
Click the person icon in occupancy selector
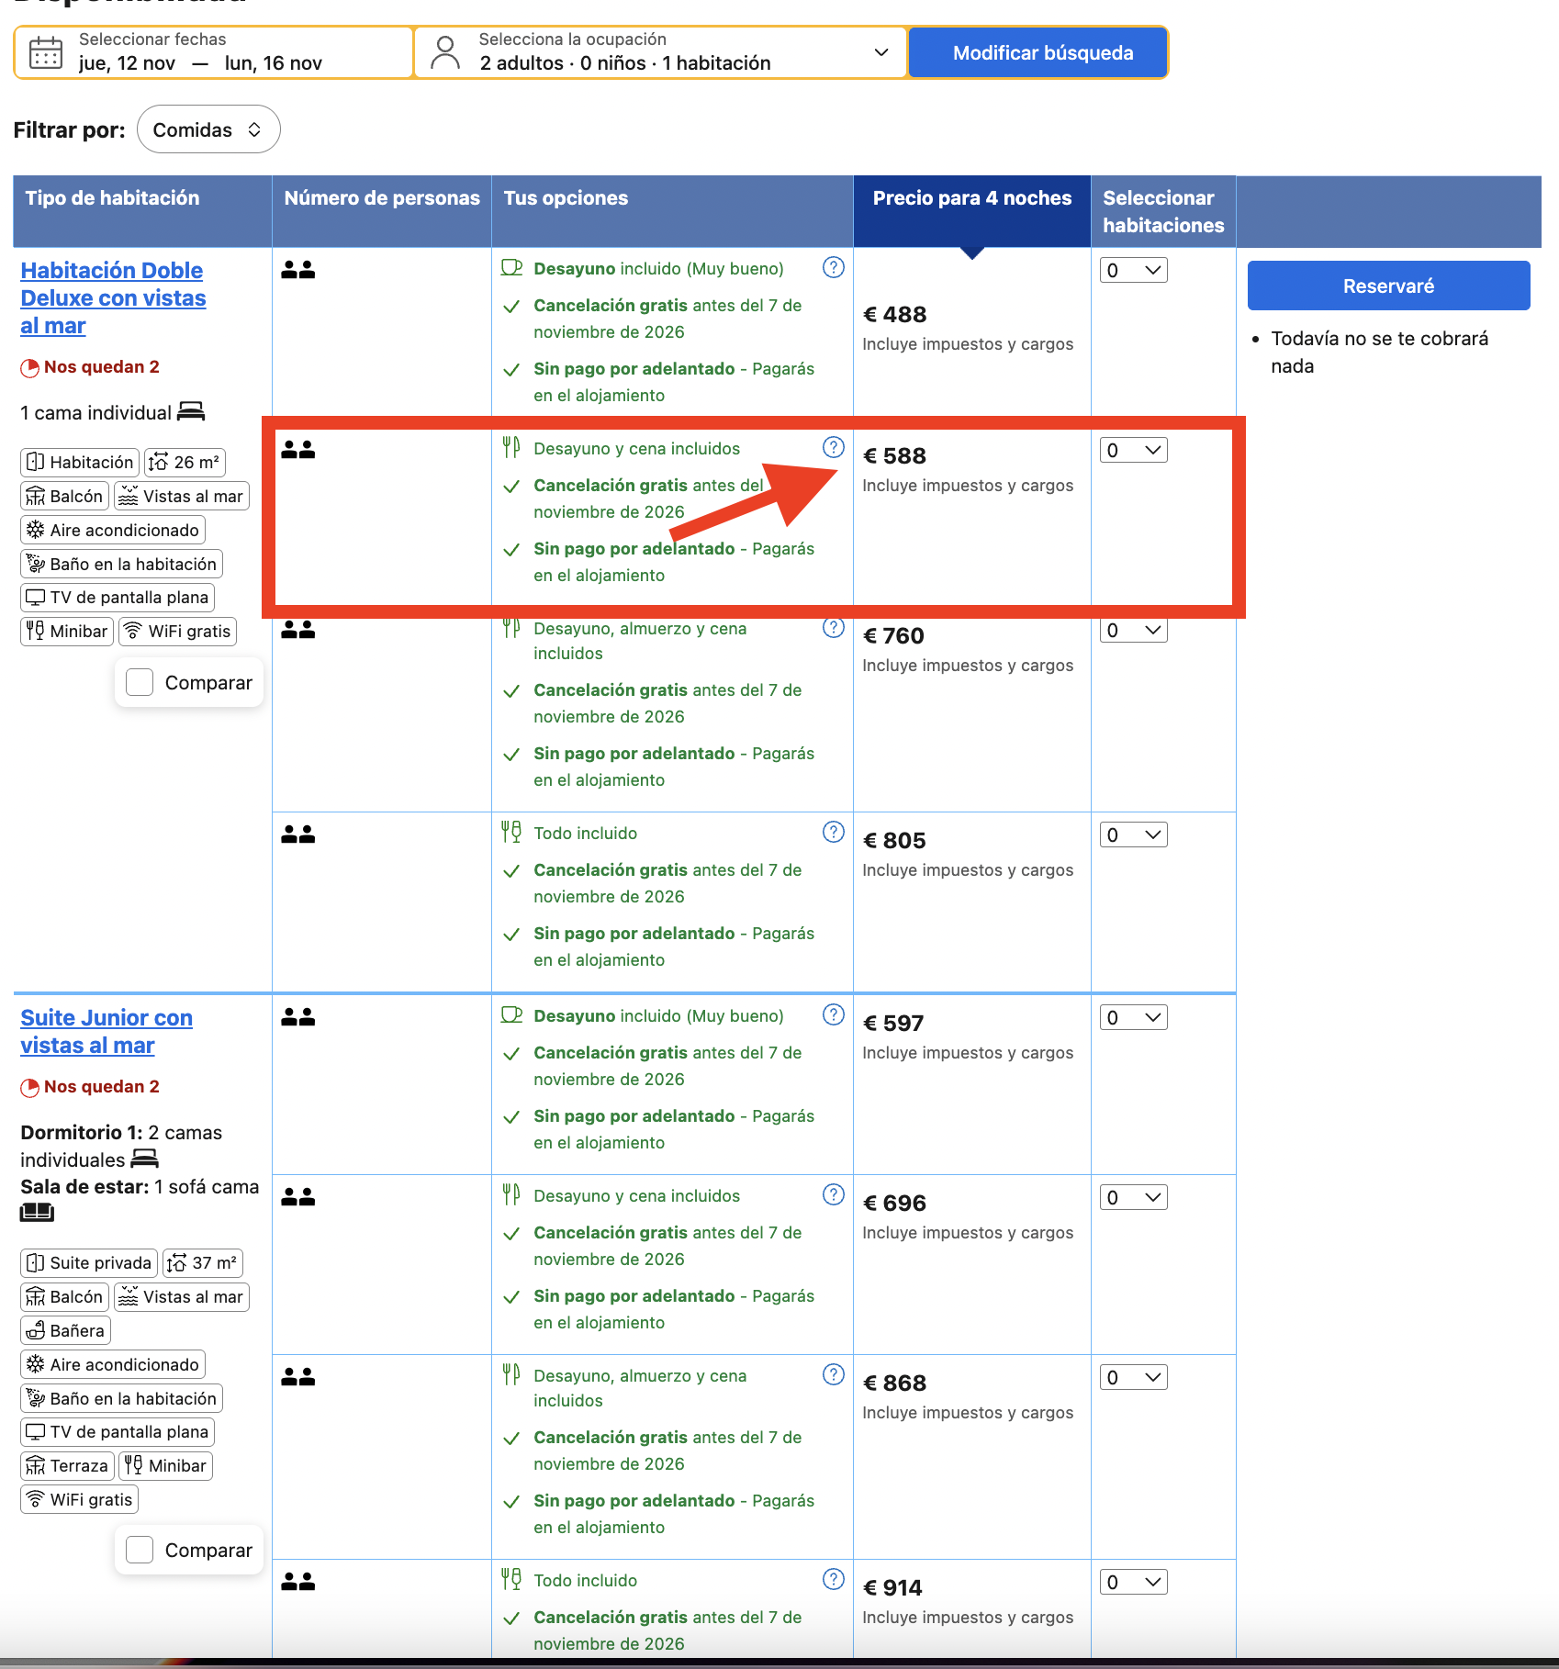click(445, 52)
